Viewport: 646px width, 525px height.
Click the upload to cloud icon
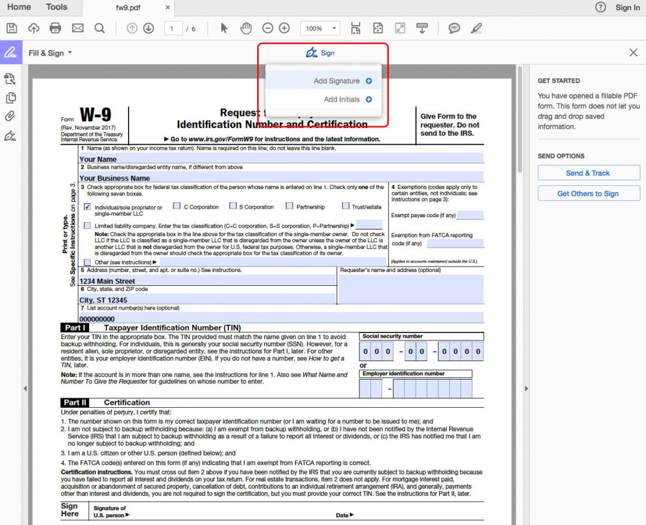(33, 28)
